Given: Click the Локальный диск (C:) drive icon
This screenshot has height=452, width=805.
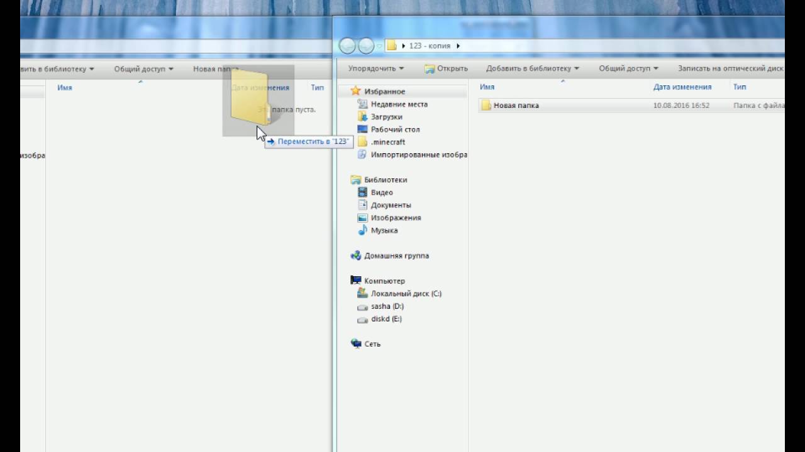Looking at the screenshot, I should coord(362,293).
